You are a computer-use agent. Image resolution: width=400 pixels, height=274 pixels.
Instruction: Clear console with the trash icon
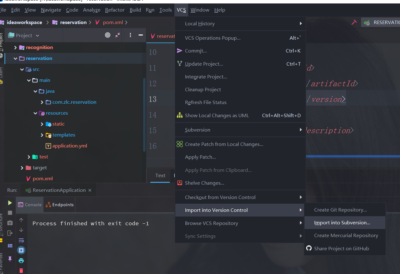tap(21, 271)
